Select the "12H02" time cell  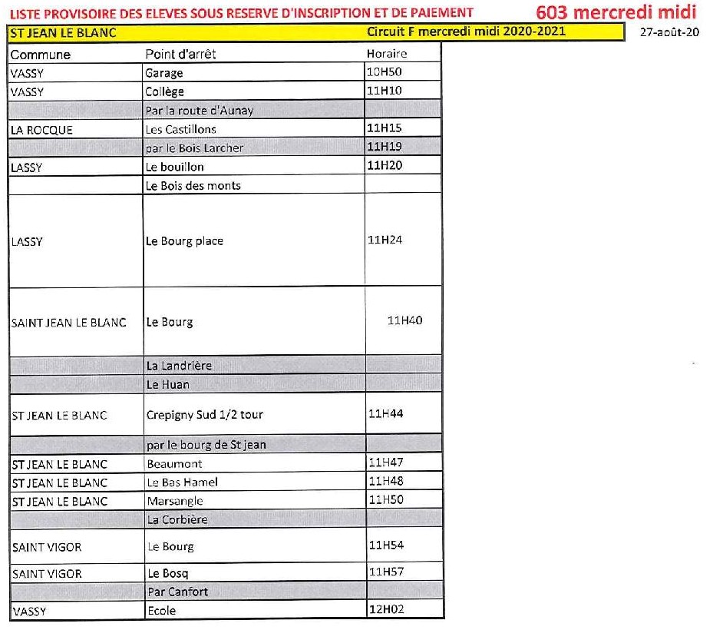[385, 609]
